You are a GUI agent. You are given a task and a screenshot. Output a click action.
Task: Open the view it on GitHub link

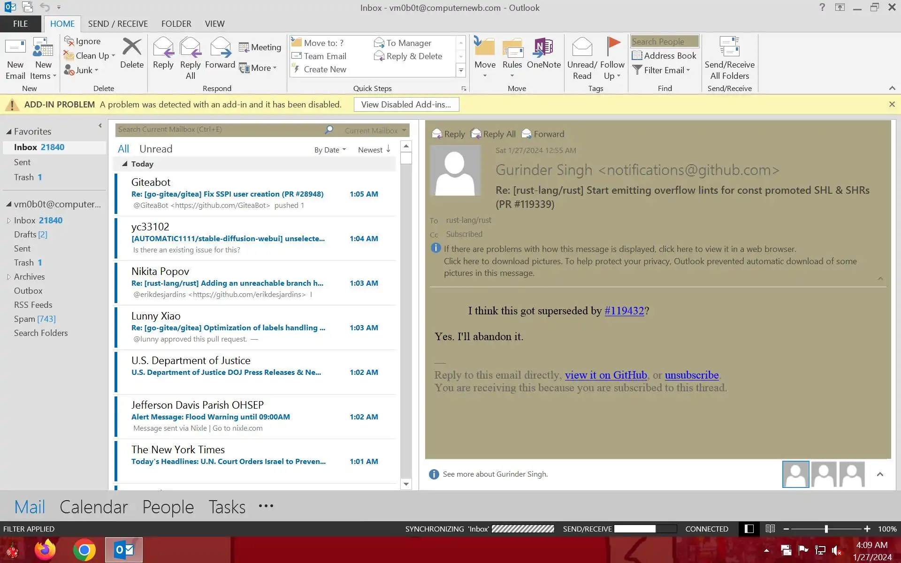pyautogui.click(x=605, y=375)
